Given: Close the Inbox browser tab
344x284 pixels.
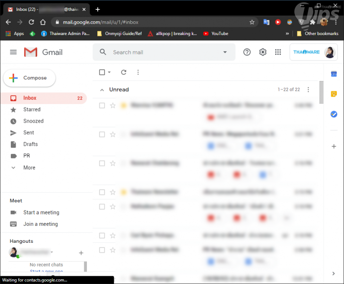Looking at the screenshot, I should (84, 9).
